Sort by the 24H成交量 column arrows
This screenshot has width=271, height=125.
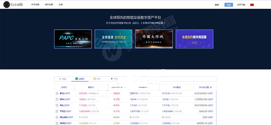coord(211,87)
